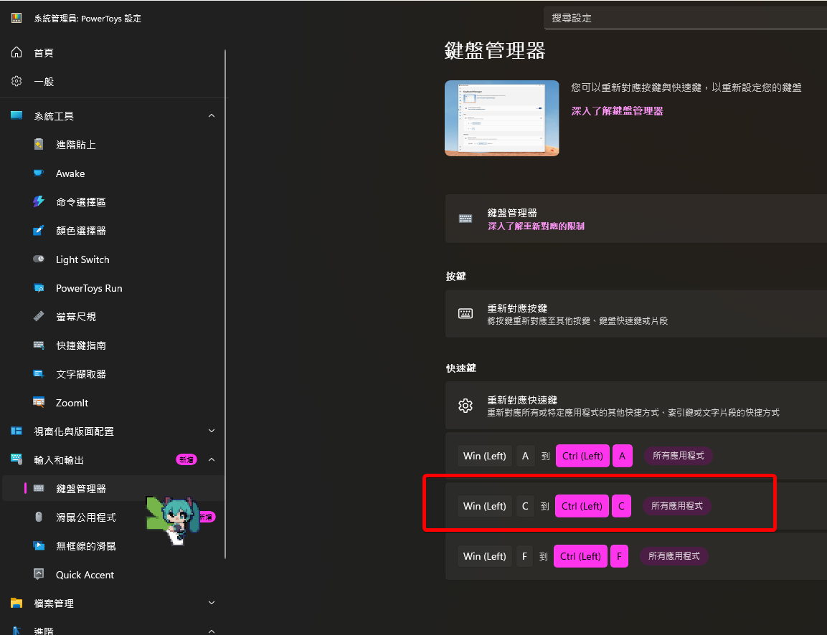Follow 深入了解鍵盤管理器 link

[617, 110]
